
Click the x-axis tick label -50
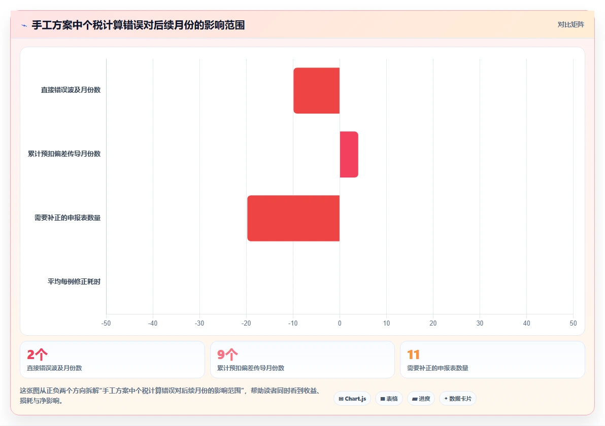coord(106,324)
